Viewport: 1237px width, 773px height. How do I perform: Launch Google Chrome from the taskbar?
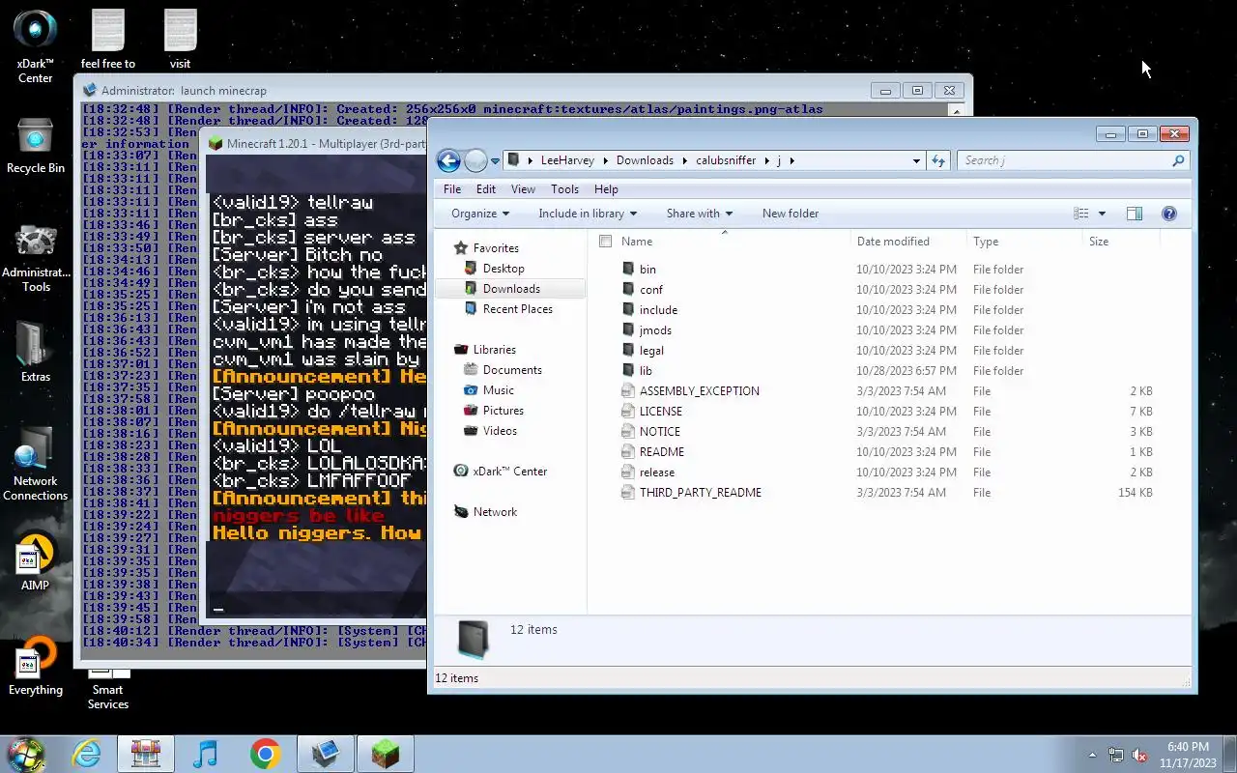[x=265, y=754]
